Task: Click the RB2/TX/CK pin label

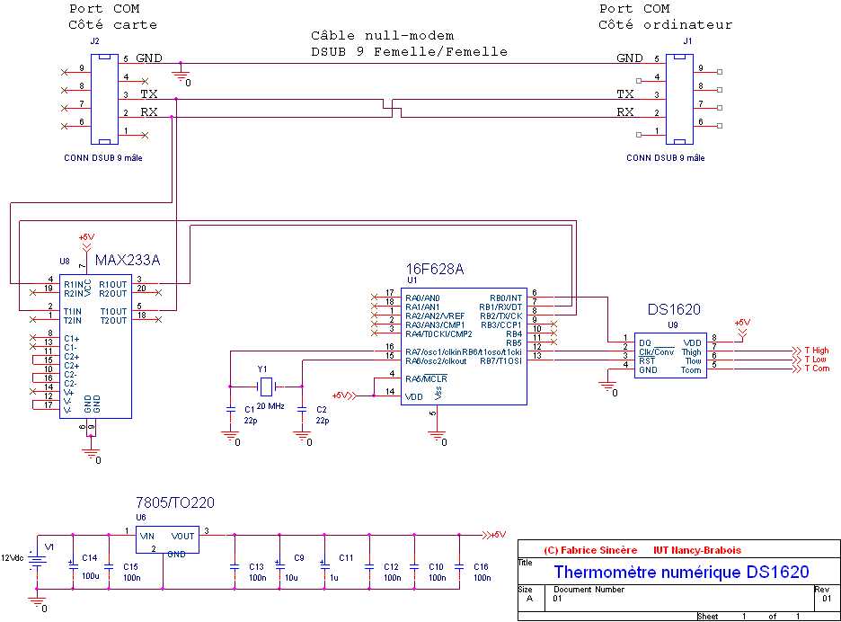Action: coord(500,316)
